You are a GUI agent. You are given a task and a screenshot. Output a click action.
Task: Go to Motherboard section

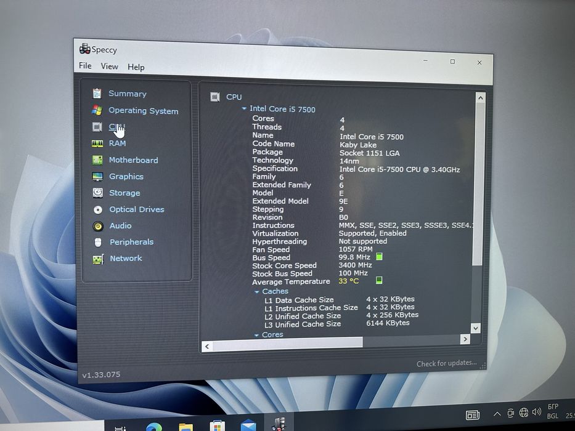(134, 160)
